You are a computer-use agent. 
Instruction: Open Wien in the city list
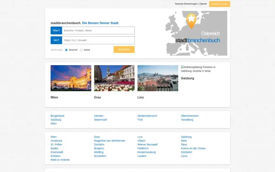point(54,137)
